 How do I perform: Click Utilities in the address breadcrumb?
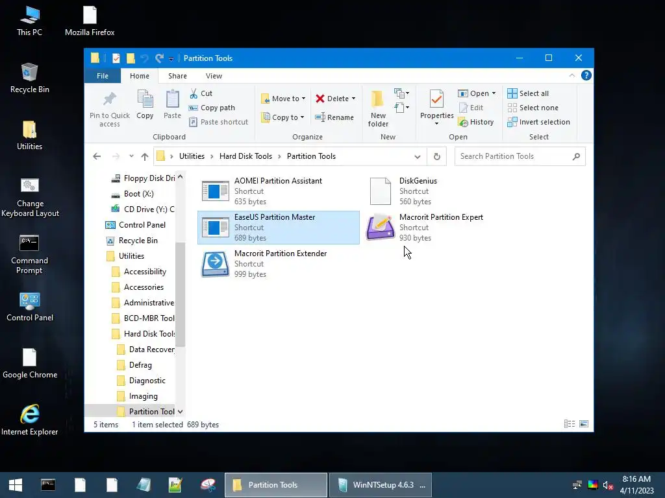click(192, 156)
